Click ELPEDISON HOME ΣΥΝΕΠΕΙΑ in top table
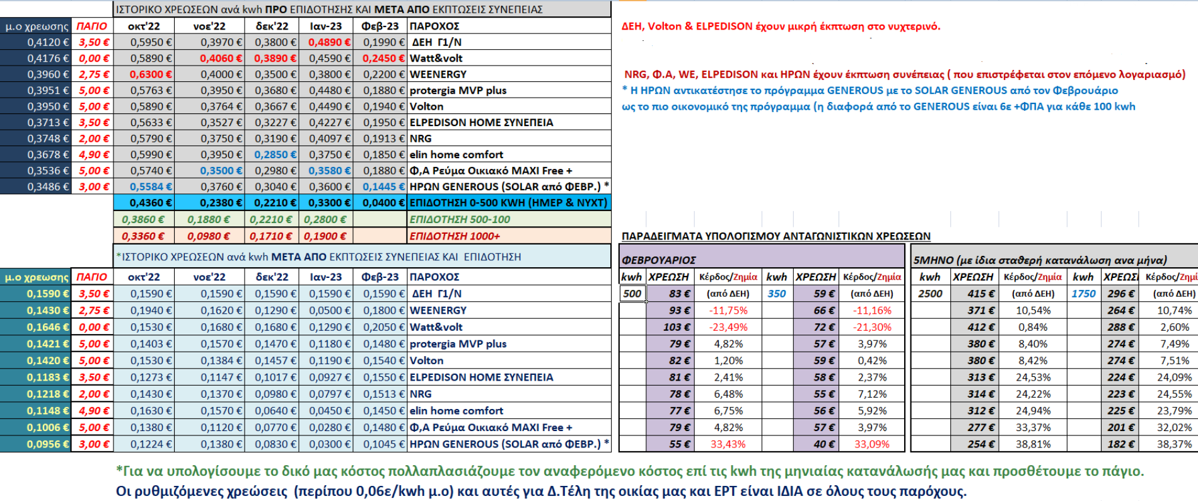Image resolution: width=1198 pixels, height=501 pixels. coord(509,122)
